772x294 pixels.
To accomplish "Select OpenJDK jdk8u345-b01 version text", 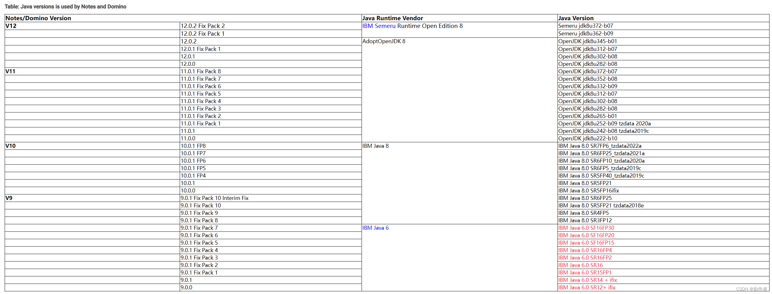I will click(588, 41).
